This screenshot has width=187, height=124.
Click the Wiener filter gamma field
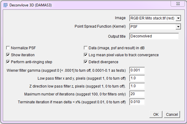(x=137, y=70)
